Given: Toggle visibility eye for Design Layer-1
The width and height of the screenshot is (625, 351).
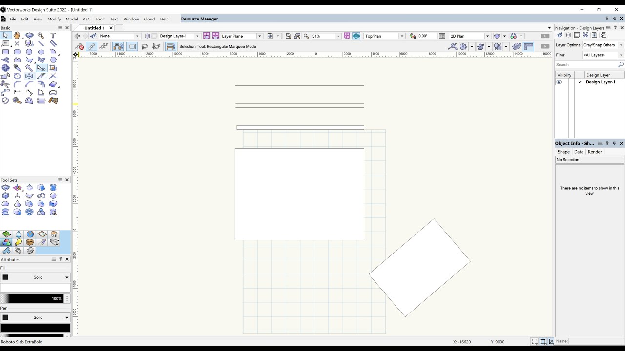Looking at the screenshot, I should 559,82.
